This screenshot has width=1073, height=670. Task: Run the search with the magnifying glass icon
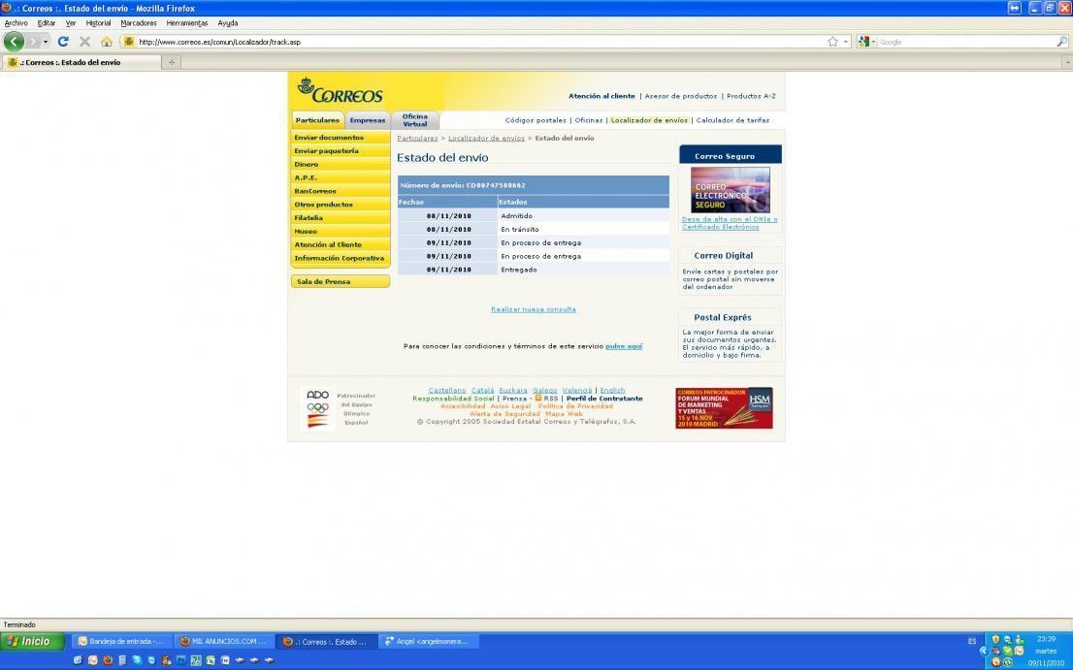tap(1061, 42)
